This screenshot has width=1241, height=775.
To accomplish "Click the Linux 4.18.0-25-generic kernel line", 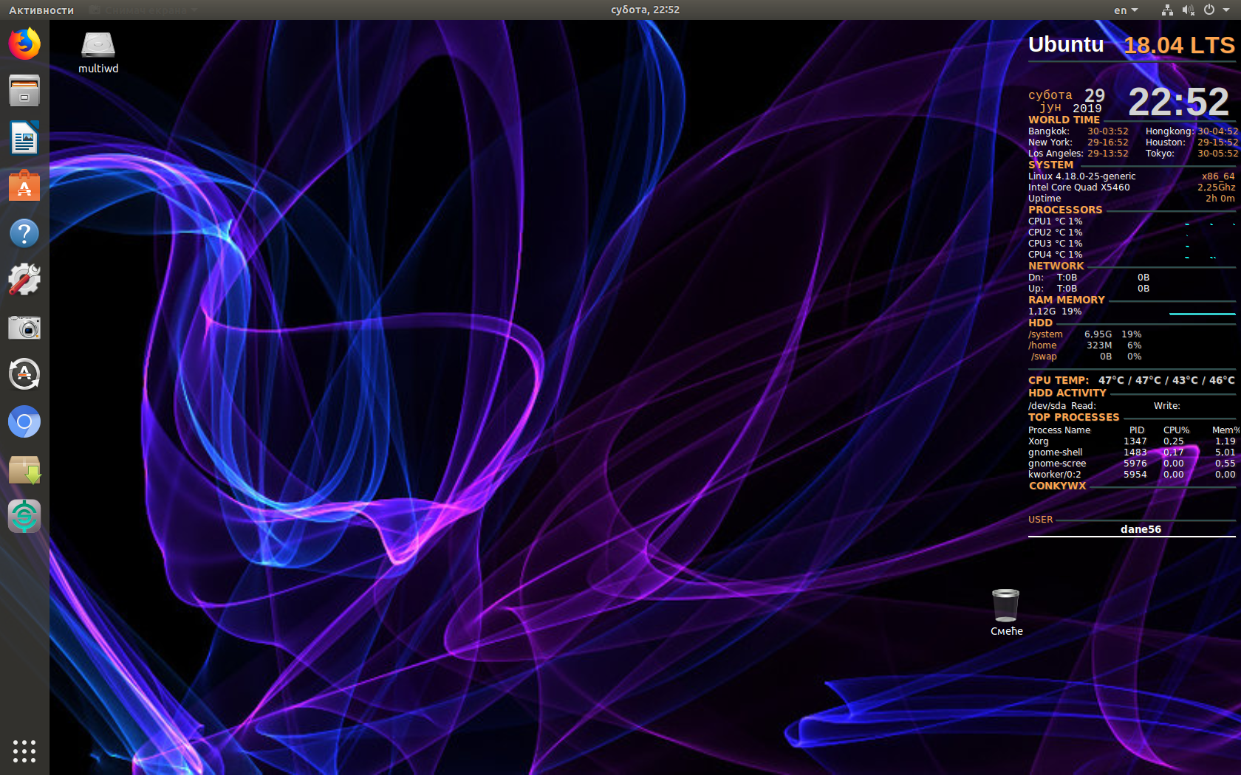I will pos(1081,176).
